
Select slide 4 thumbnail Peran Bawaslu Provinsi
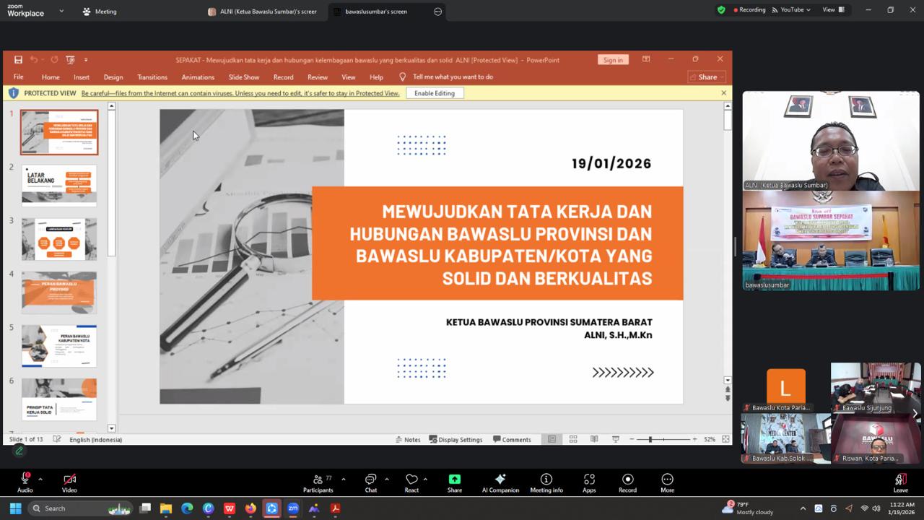(59, 292)
